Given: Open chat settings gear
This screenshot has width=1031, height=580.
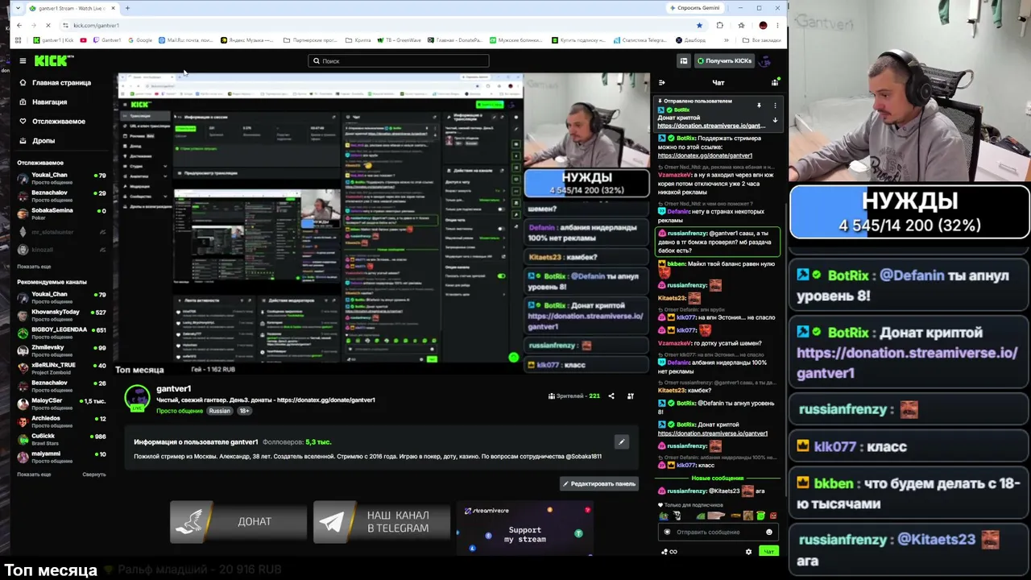Looking at the screenshot, I should 748,552.
